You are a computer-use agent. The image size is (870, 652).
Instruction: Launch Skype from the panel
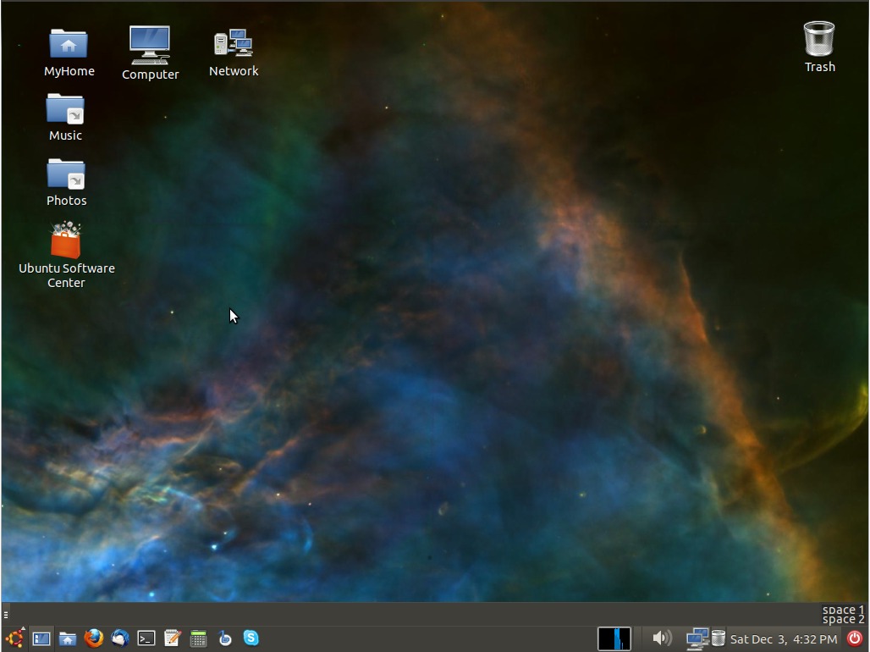pos(251,638)
